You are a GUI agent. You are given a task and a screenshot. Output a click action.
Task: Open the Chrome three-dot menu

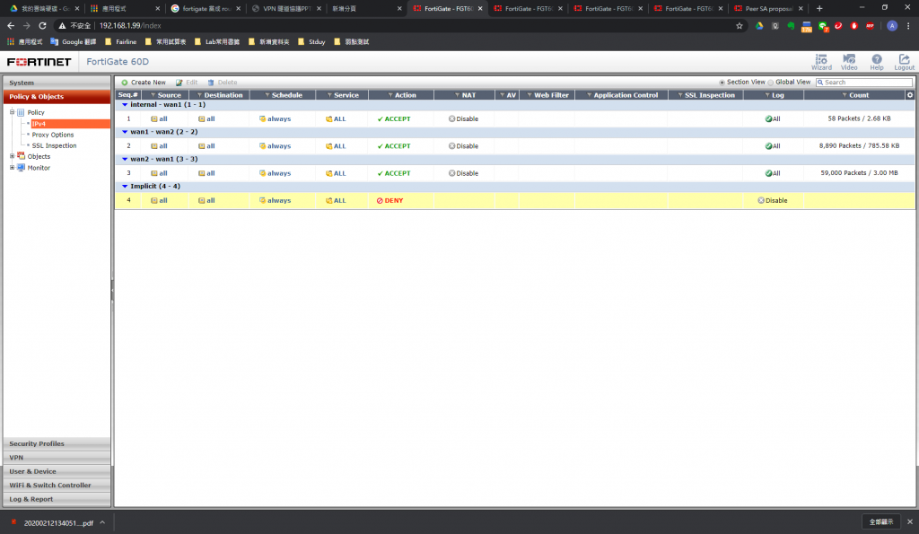coord(908,26)
